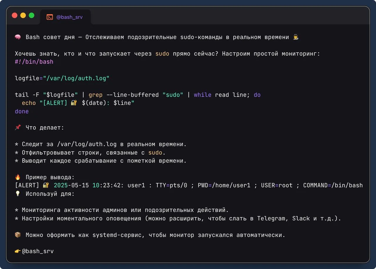Click the '--line-buffered' option
Screen dimensions: 376x269
pos(132,95)
